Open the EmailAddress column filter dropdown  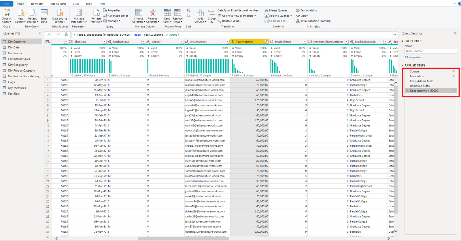click(228, 42)
